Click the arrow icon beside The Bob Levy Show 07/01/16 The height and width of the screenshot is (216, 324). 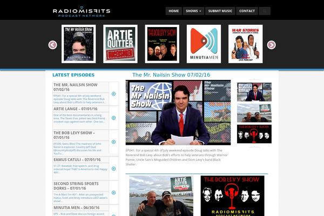[x=113, y=142]
